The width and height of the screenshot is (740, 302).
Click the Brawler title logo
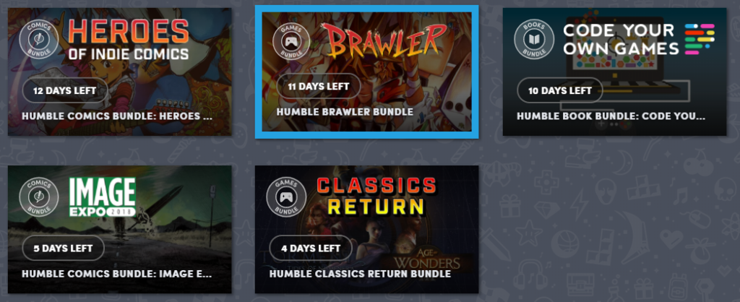(387, 41)
